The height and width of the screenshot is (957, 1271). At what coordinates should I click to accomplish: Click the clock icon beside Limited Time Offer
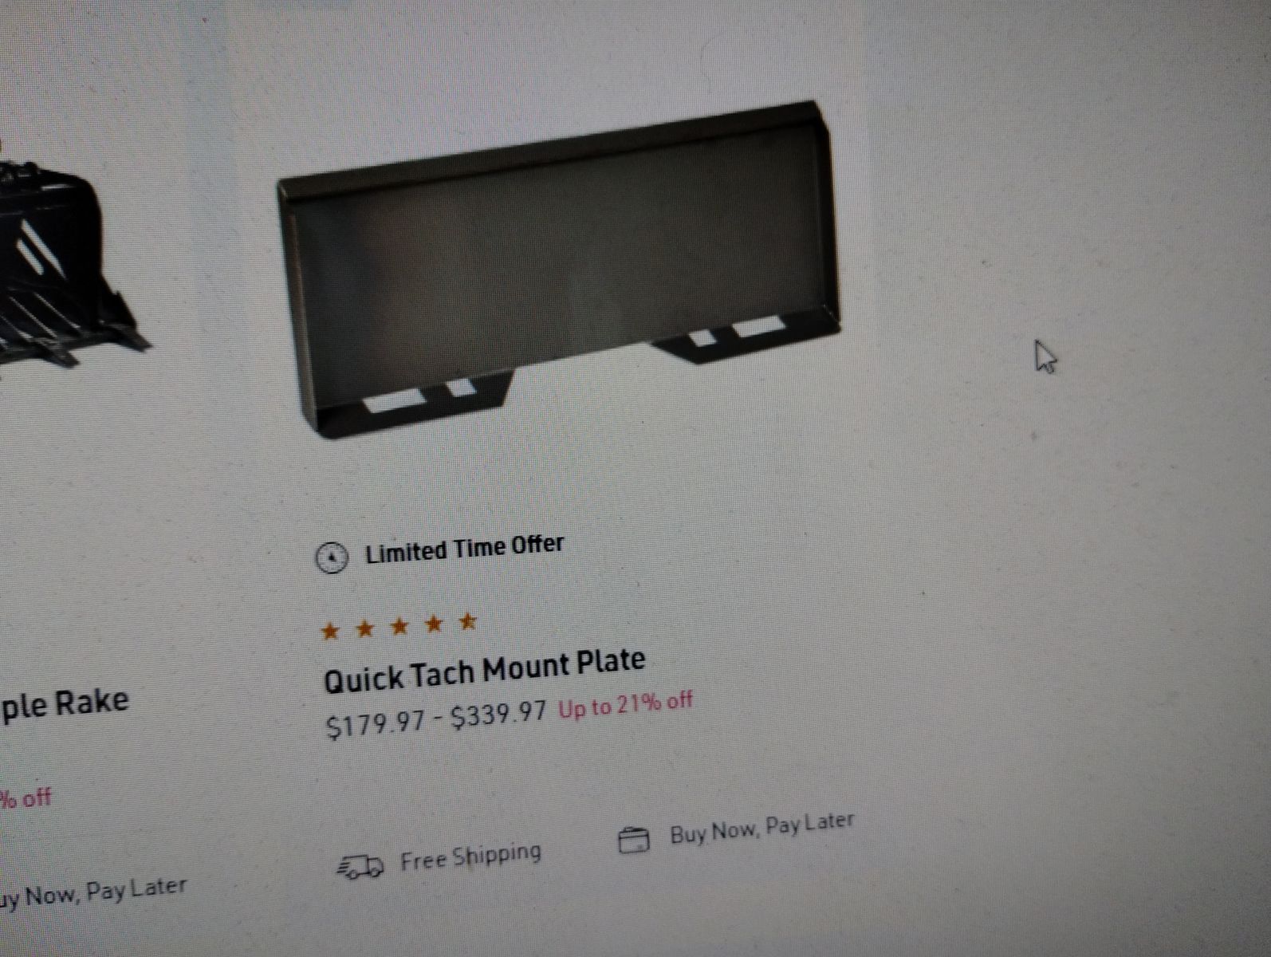(x=332, y=557)
